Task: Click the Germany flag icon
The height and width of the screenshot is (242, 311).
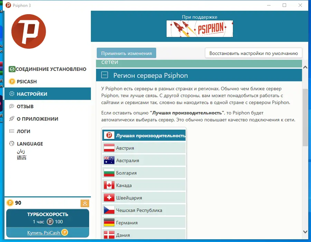Action: point(109,223)
